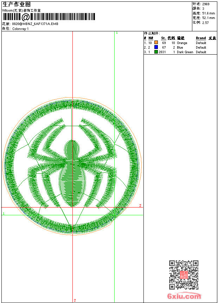Click the Orange color swatch in stop sequence
Viewport: 218px width, 303px height.
[156, 42]
